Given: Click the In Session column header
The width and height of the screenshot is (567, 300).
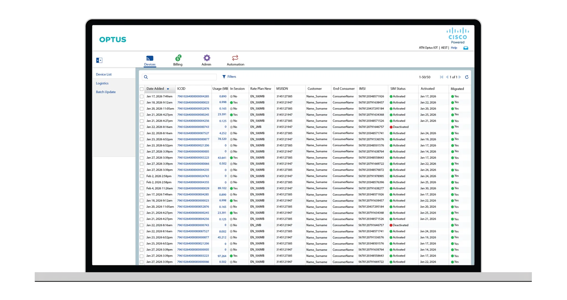Looking at the screenshot, I should (x=237, y=89).
